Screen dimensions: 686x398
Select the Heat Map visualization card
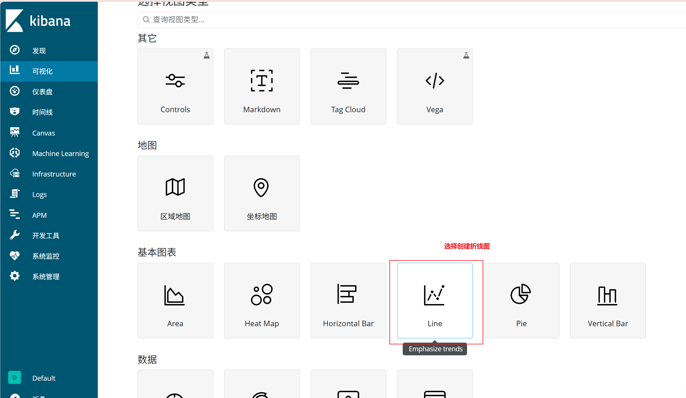261,300
